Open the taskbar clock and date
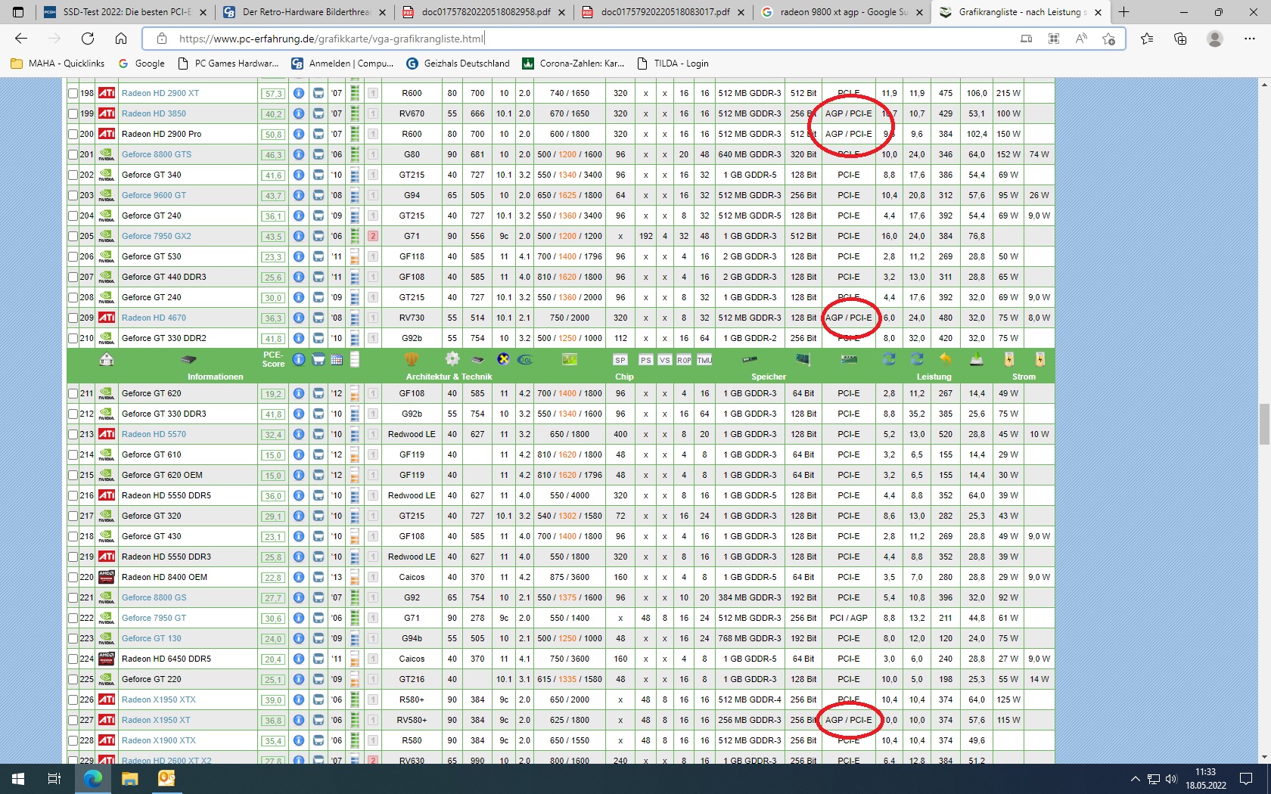 (1206, 779)
